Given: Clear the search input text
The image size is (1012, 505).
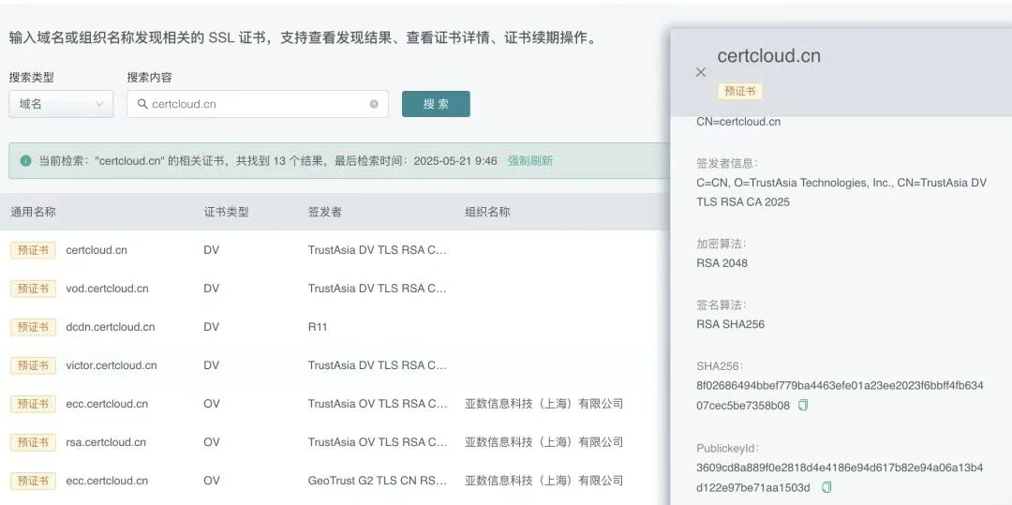Looking at the screenshot, I should click(374, 104).
